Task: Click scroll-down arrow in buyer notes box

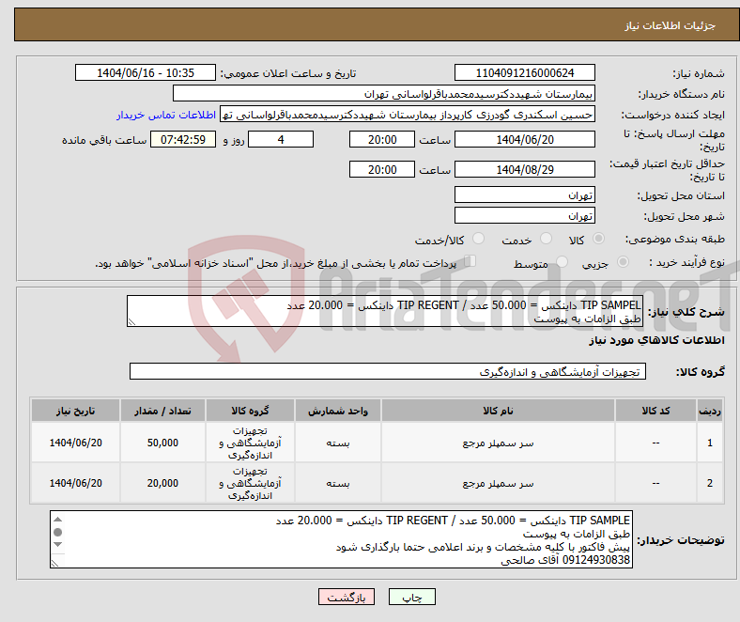Action: click(x=57, y=545)
